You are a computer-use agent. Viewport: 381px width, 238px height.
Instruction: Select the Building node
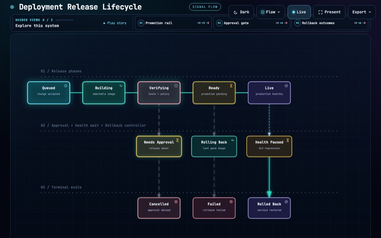click(104, 93)
